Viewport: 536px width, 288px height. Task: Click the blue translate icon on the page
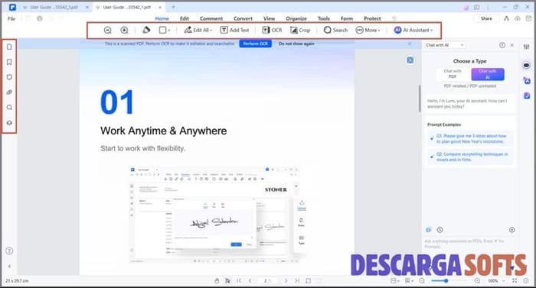(410, 60)
